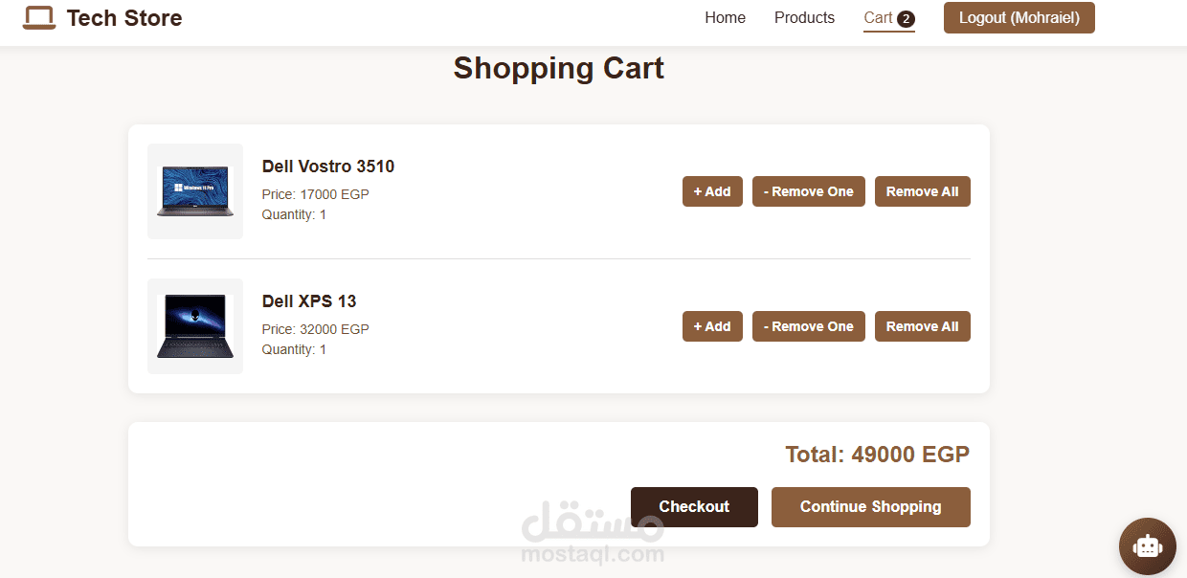Viewport: 1187px width, 578px height.
Task: Click the Tech Store brand title
Action: tap(124, 18)
